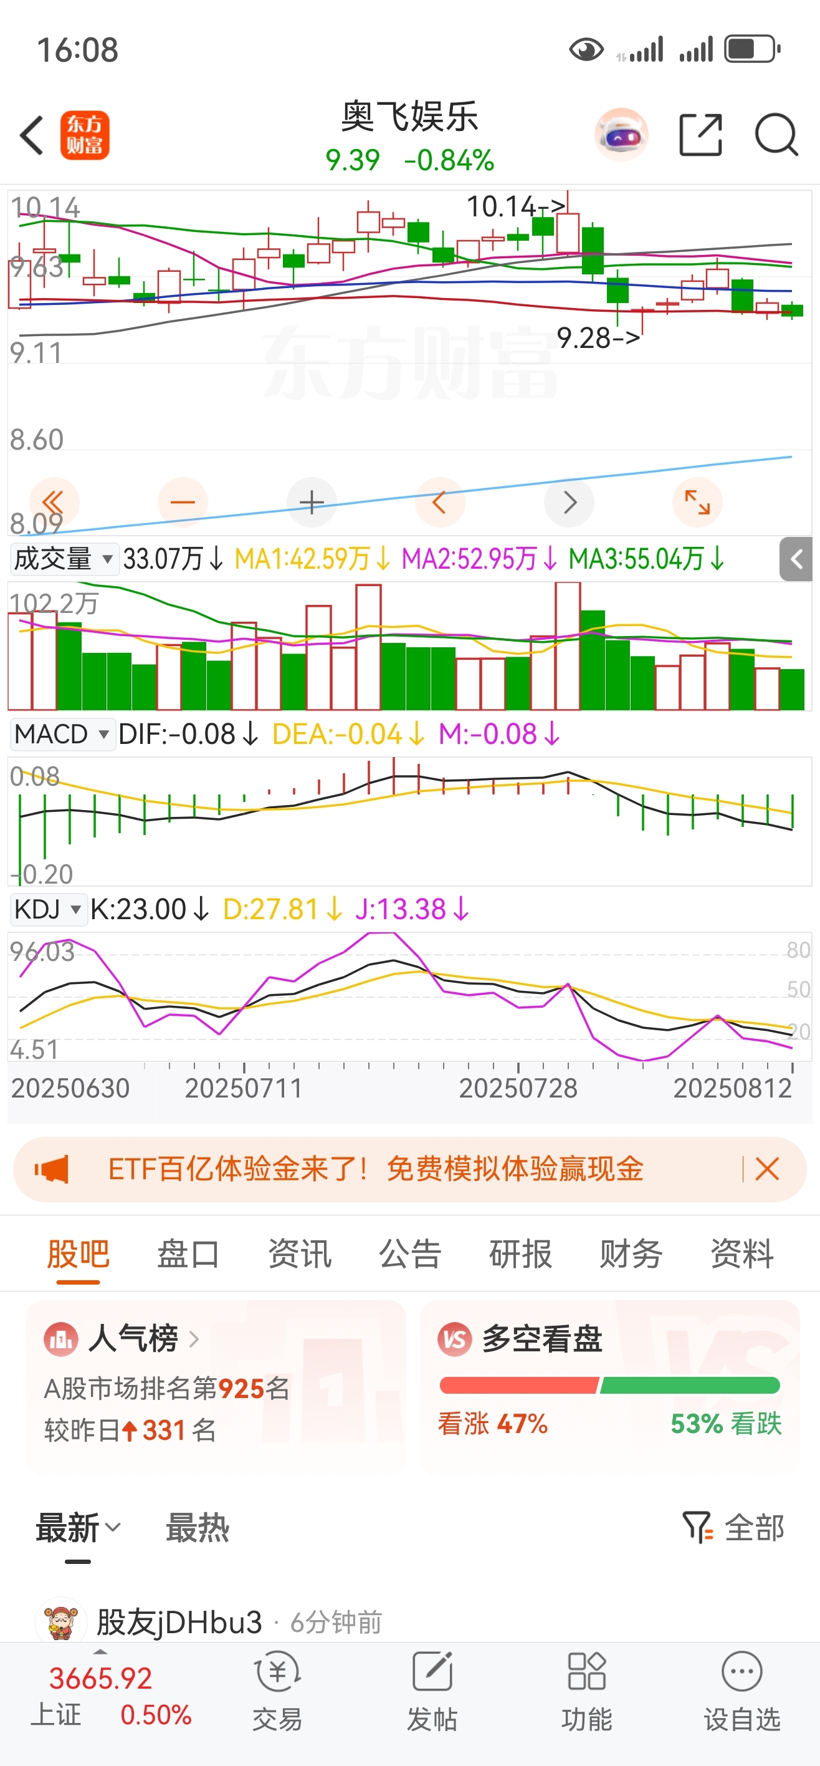Tap the KDJ line chart panel
Viewport: 820px width, 1766px height.
409,996
